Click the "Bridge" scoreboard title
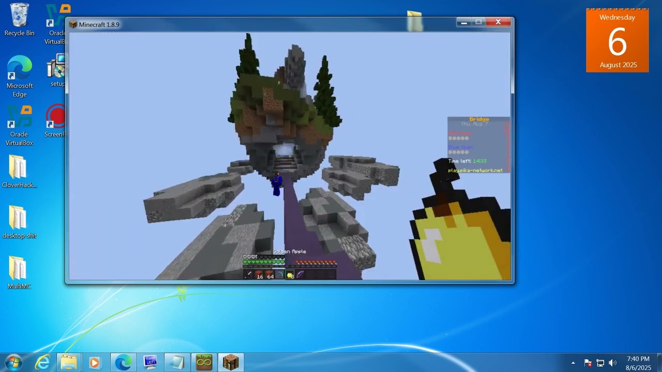The image size is (662, 372). [x=479, y=119]
